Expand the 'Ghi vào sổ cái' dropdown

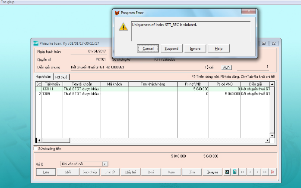[x=105, y=164]
